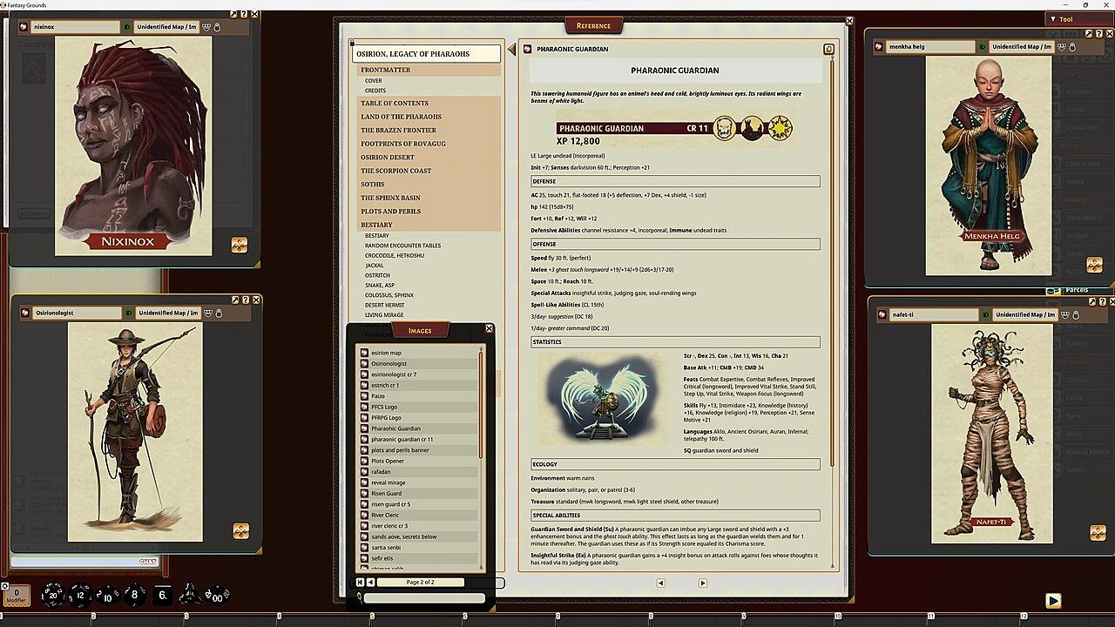Toggle the lock icon in nixinox image window
The image size is (1115, 627).
coord(217,27)
